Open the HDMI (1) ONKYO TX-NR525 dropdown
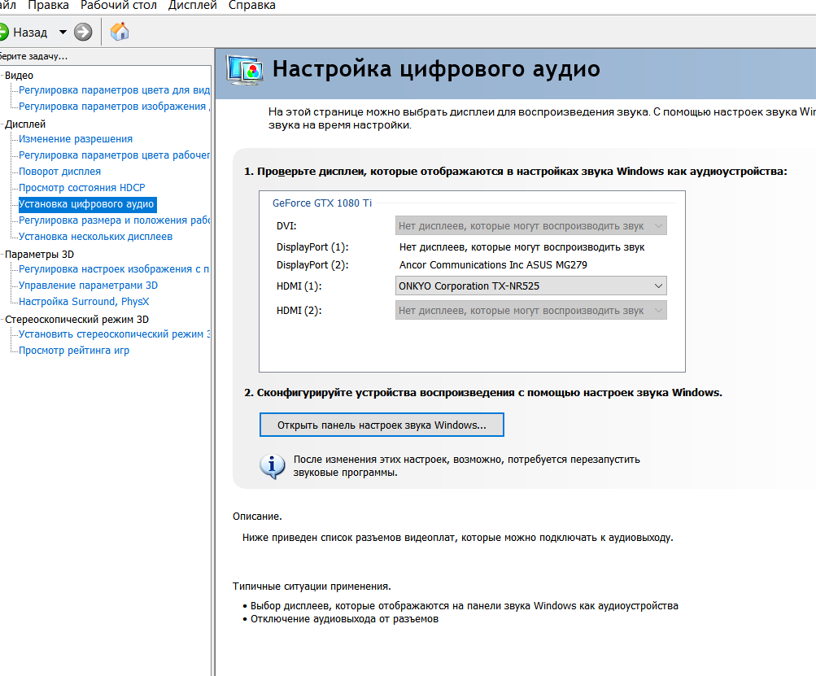This screenshot has height=676, width=816. (x=530, y=286)
